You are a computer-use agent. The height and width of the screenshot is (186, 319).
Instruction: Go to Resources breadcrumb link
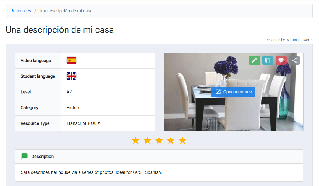point(21,11)
